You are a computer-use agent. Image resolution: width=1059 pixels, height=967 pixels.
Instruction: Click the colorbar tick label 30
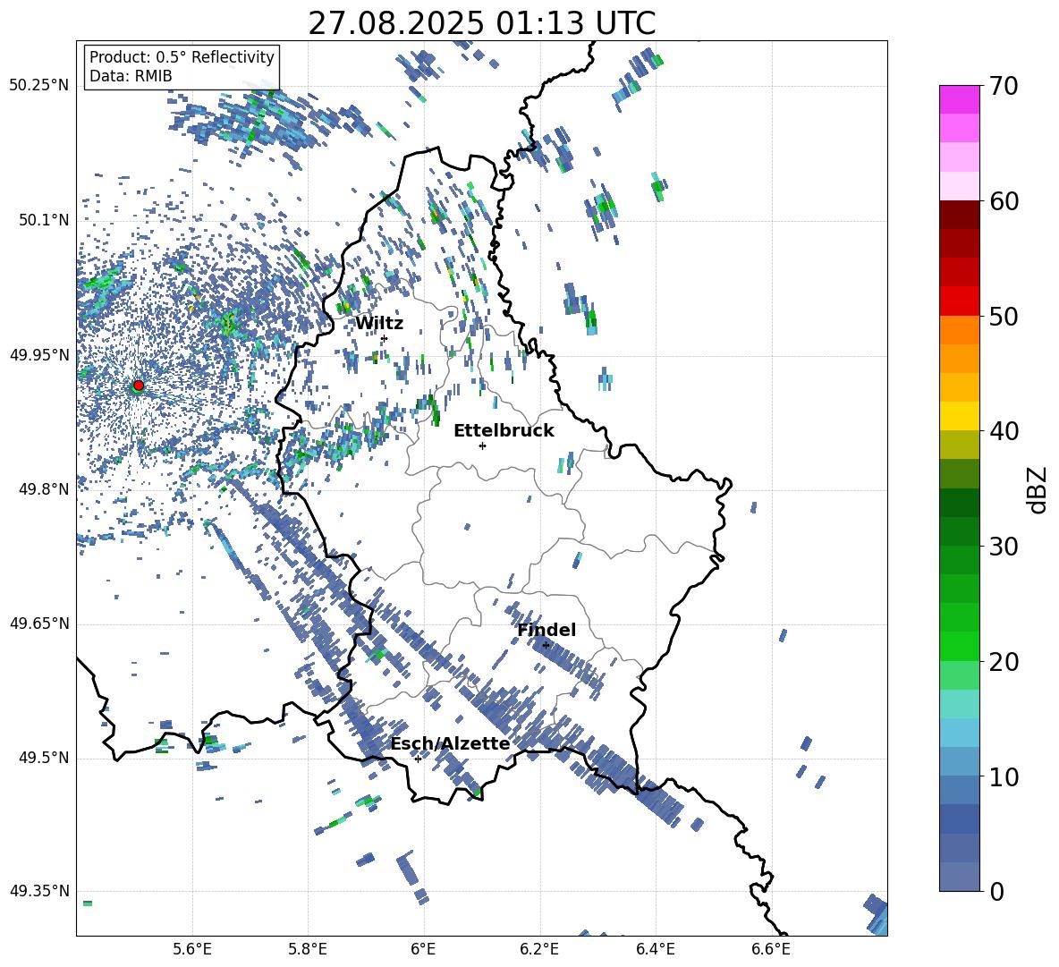coord(1004,547)
